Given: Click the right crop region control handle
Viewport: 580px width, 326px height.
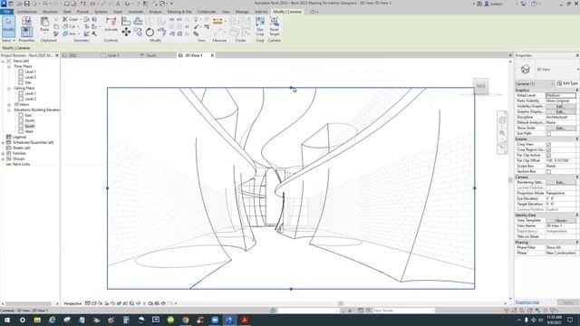Looking at the screenshot, I should 475,188.
